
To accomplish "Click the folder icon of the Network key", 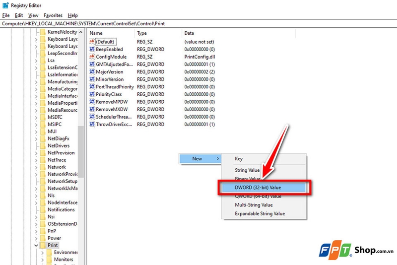I will click(43, 167).
